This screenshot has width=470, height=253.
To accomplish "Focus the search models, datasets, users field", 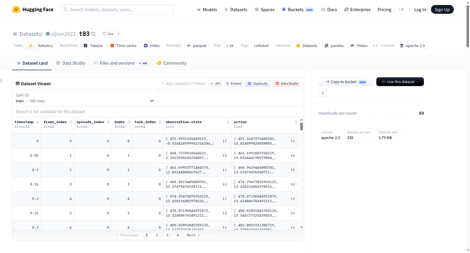I will point(117,9).
